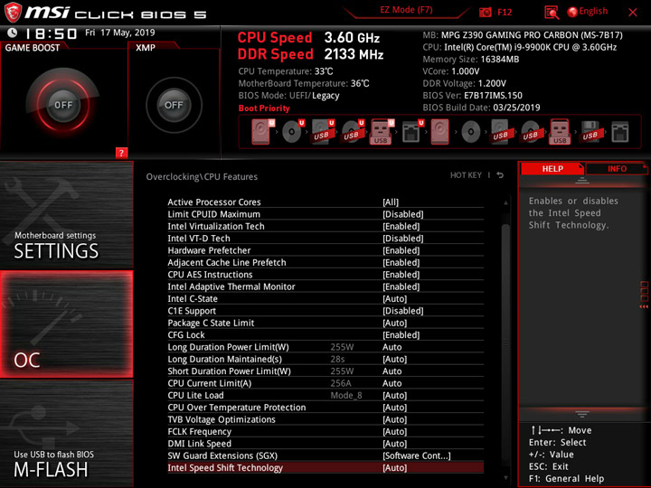Screen dimensions: 651x488
Task: Open the search magnifier icon in top bar
Action: point(552,13)
